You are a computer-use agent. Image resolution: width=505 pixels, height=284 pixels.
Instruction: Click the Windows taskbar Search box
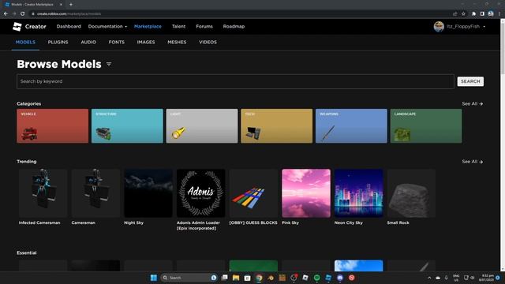[x=189, y=278]
